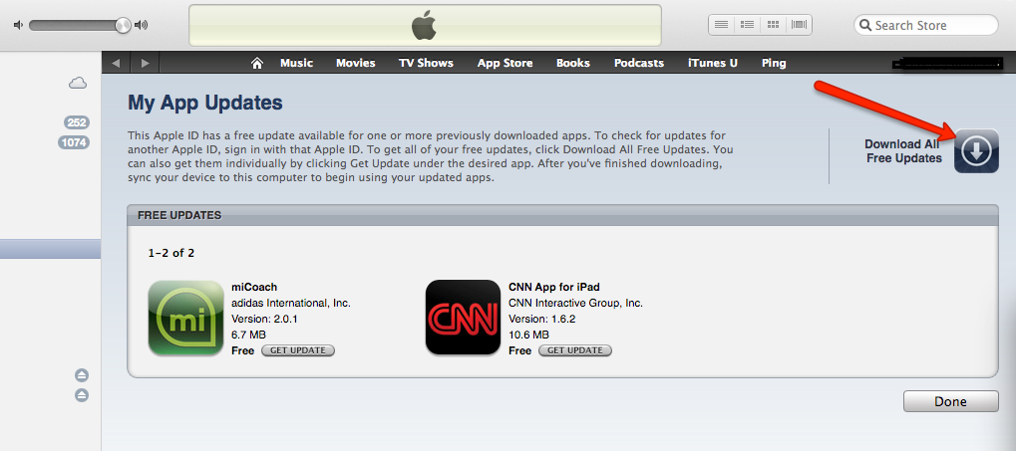Switch to album list view
1016x451 pixels.
tap(747, 25)
